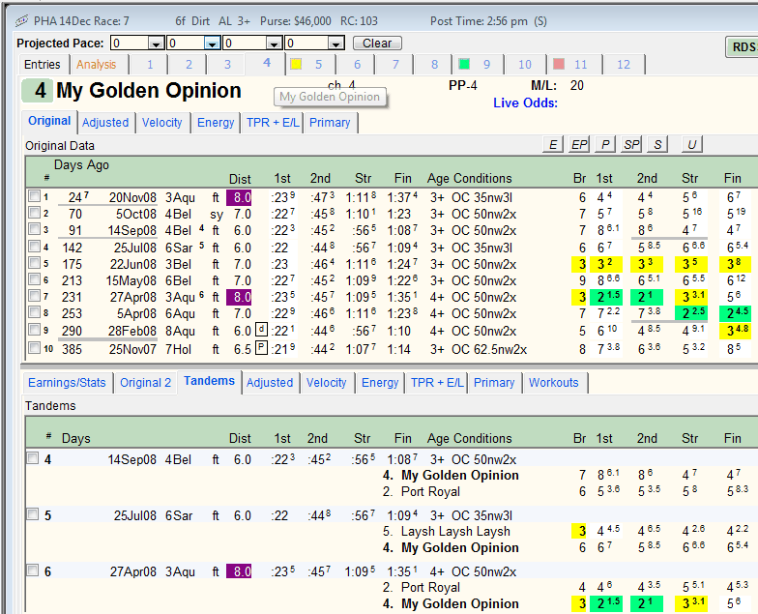Check race line 10 dated 25Nov07
Screen dimensions: 758x614
pyautogui.click(x=35, y=348)
